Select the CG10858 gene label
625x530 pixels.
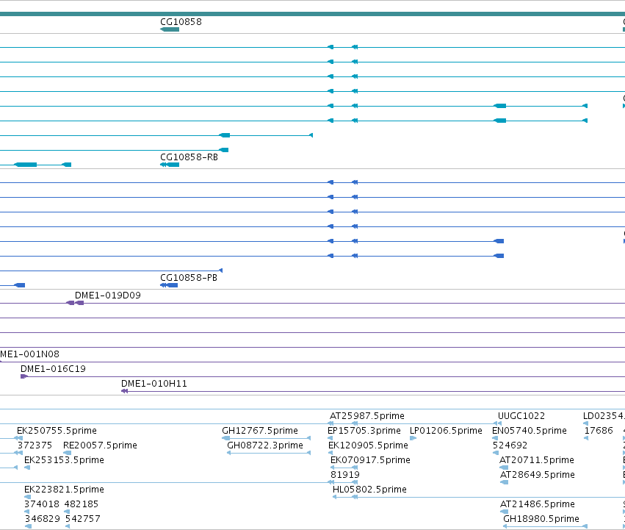coord(181,22)
